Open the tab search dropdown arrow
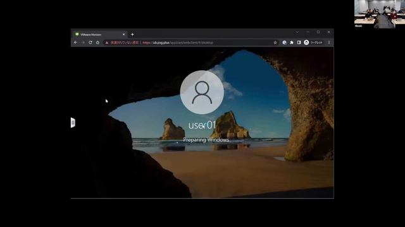Image resolution: width=405 pixels, height=227 pixels. click(297, 32)
